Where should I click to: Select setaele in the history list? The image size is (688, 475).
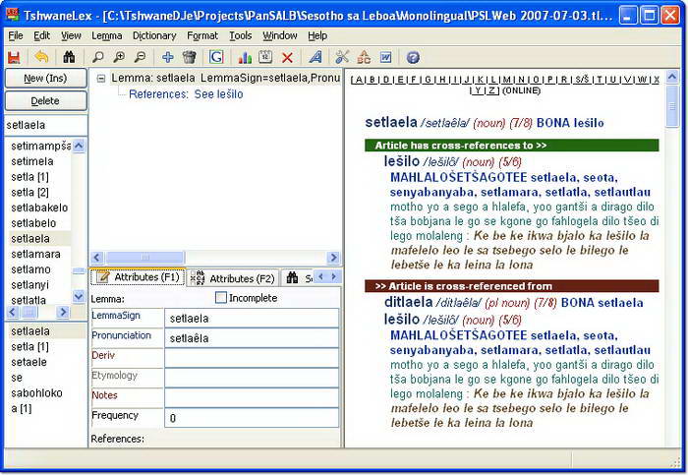coord(29,362)
